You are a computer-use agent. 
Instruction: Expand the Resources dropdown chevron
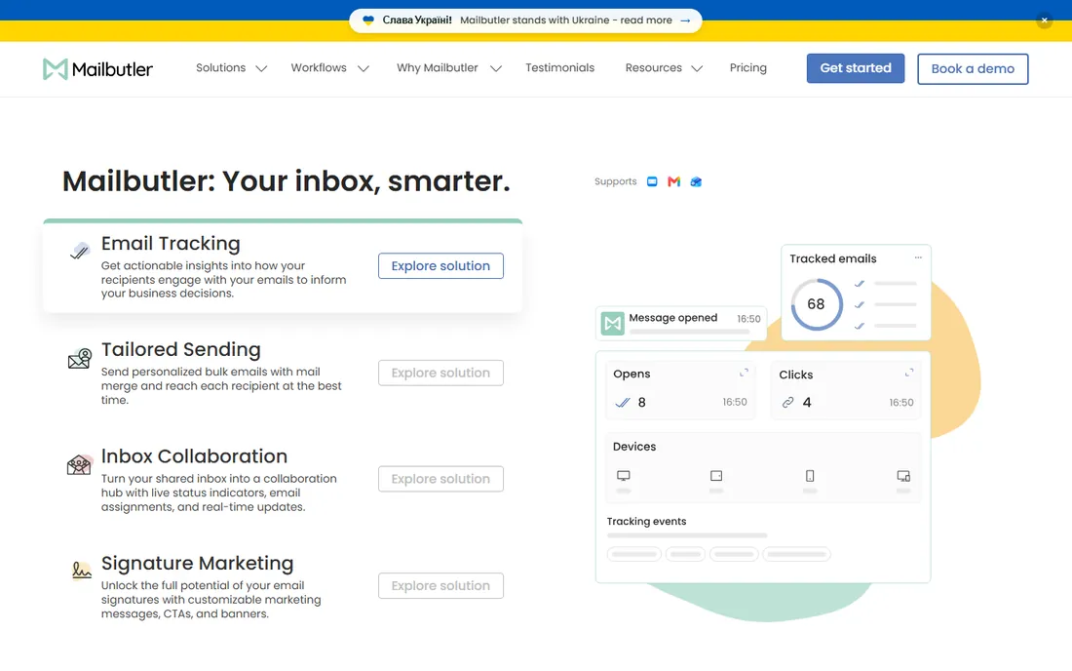click(x=697, y=68)
